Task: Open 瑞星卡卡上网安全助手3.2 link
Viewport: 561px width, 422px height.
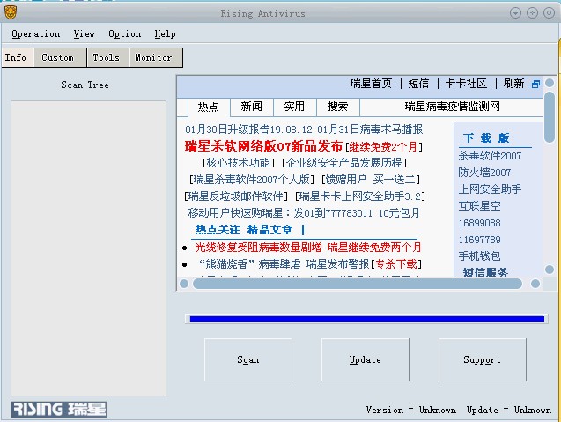Action: coord(359,196)
